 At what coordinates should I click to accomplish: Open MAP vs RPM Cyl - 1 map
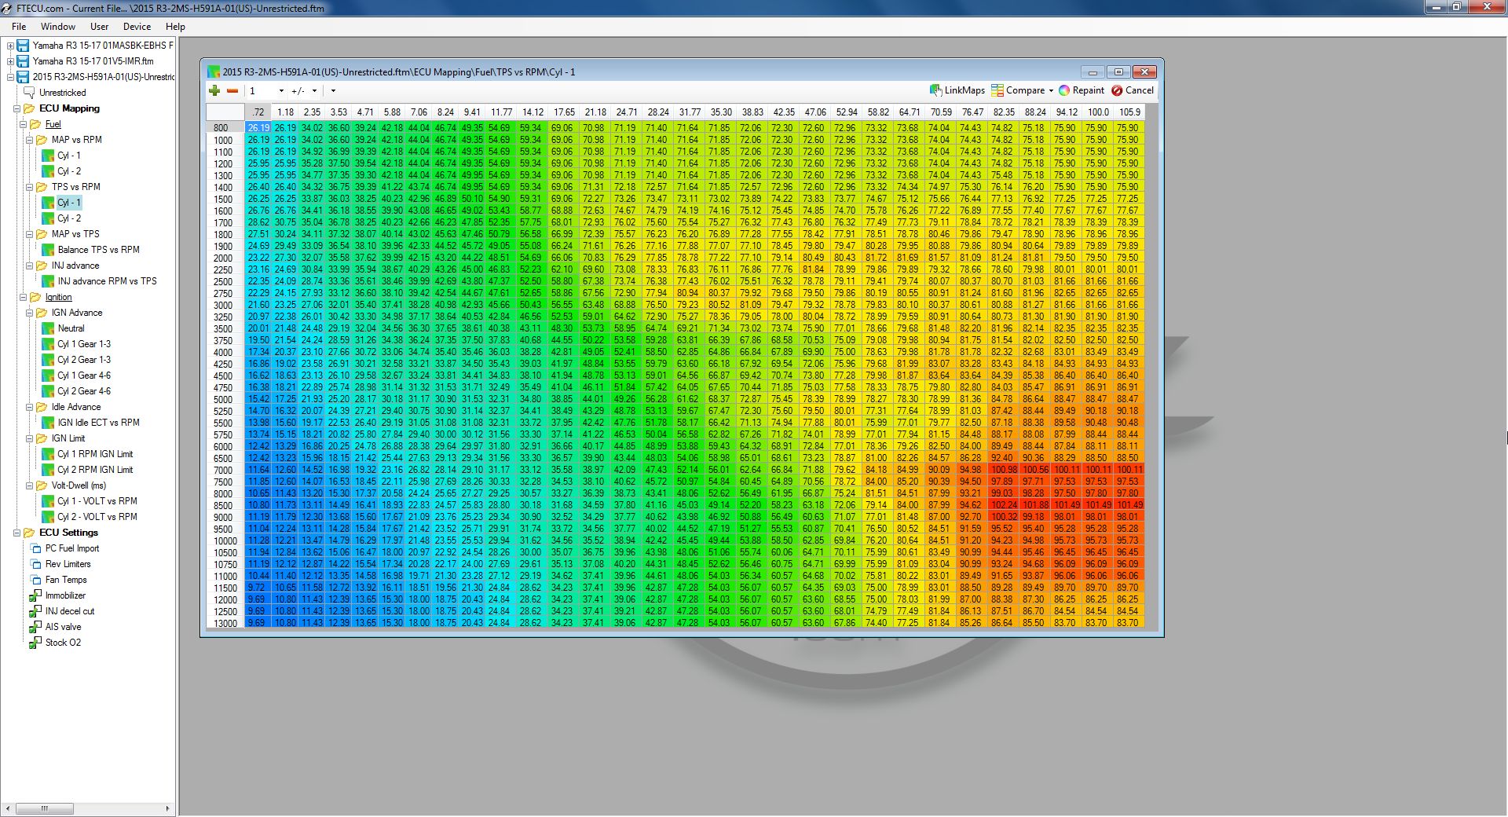68,156
